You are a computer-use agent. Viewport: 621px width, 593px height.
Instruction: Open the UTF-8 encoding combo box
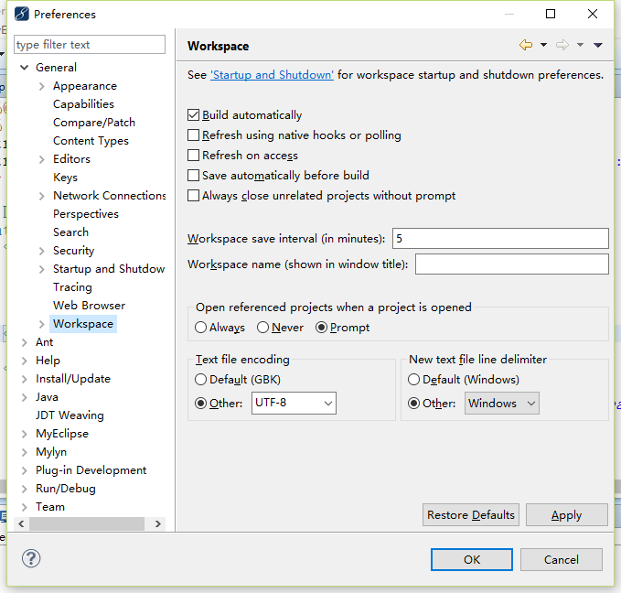[294, 404]
